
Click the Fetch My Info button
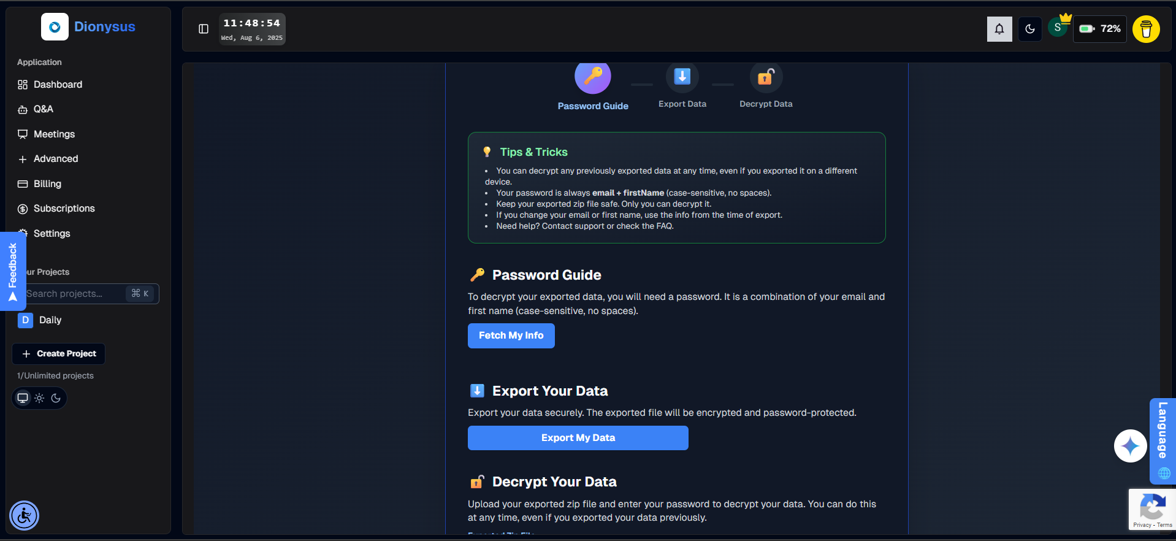tap(511, 336)
